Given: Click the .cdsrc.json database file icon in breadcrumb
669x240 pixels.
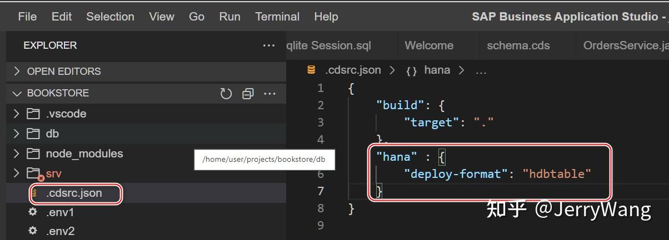Looking at the screenshot, I should pos(311,70).
